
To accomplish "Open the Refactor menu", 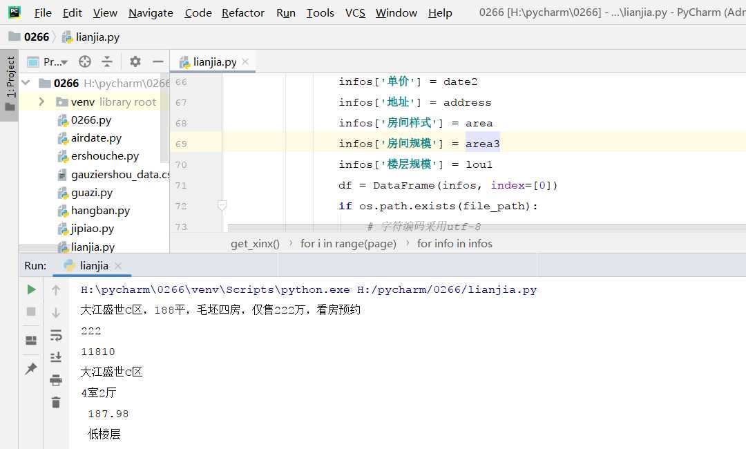I will coord(243,13).
